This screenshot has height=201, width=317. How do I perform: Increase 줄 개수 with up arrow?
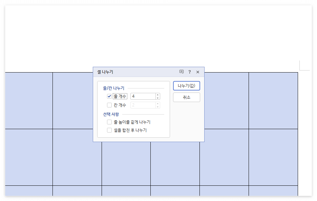tap(158, 95)
